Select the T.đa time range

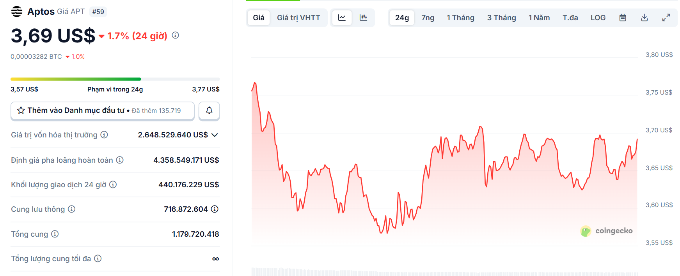click(570, 18)
